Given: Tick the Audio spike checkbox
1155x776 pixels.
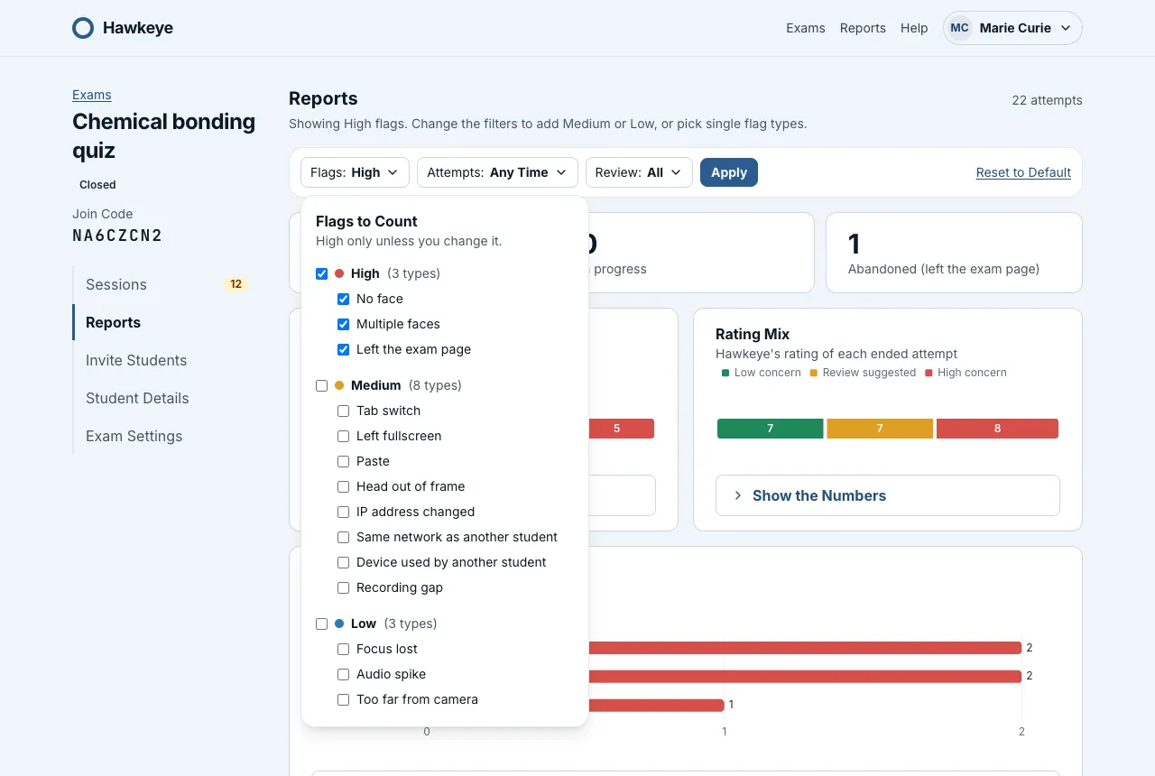Looking at the screenshot, I should [344, 674].
